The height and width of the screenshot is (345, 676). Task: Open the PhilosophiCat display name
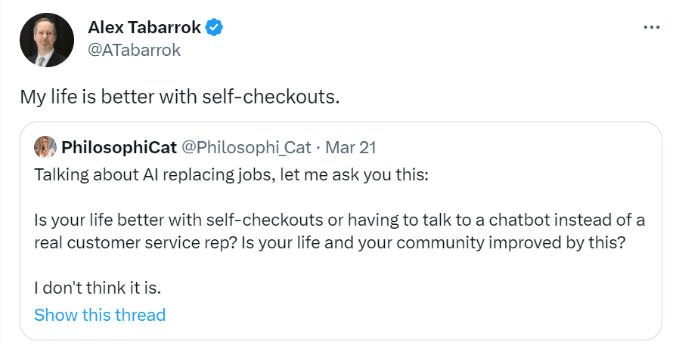click(x=119, y=147)
